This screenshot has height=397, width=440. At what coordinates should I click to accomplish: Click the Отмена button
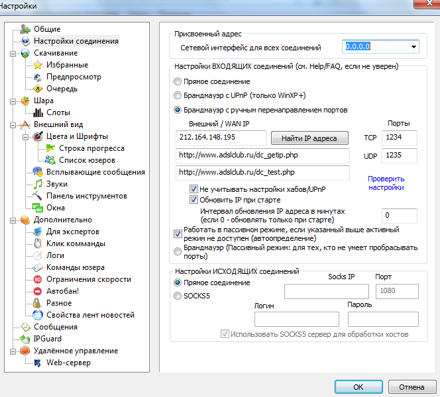pyautogui.click(x=412, y=387)
